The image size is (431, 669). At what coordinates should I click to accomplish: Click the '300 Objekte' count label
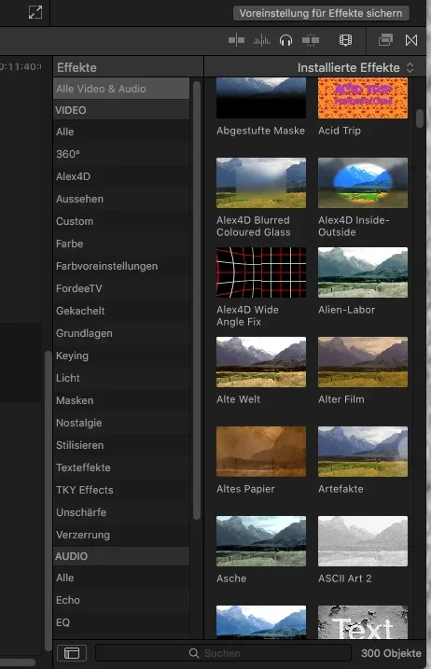391,653
